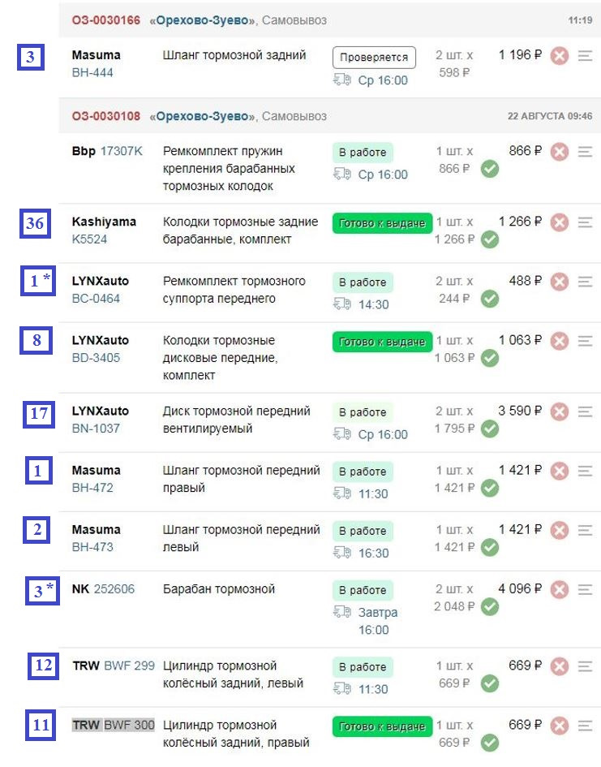Delete the Kashiyama K5524 order line
The image size is (601, 767).
(x=559, y=222)
